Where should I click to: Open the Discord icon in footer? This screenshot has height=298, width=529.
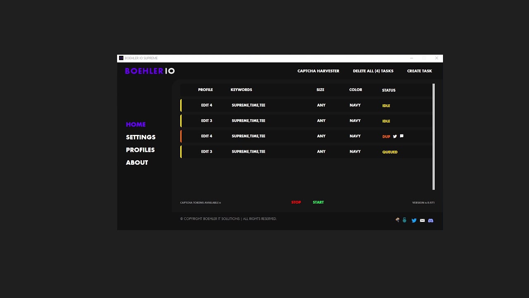(431, 221)
